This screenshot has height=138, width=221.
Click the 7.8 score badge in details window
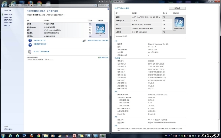click(179, 22)
